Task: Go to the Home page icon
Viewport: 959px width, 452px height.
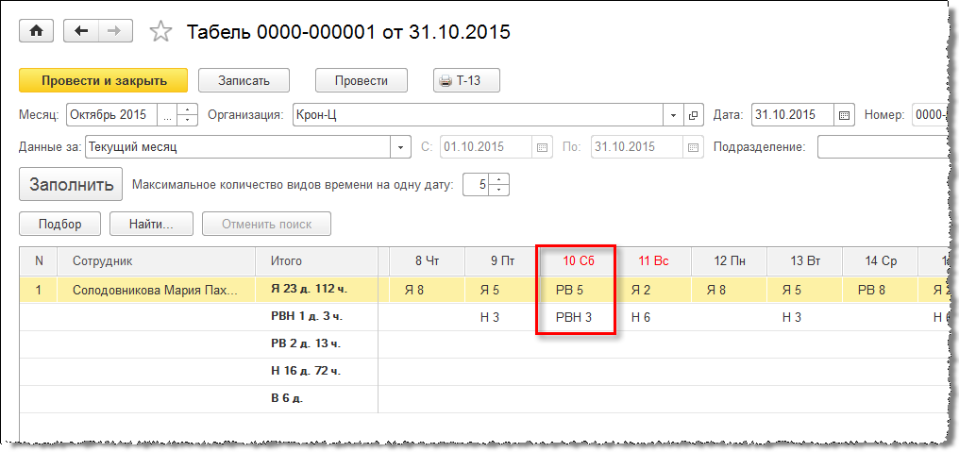Action: [37, 31]
